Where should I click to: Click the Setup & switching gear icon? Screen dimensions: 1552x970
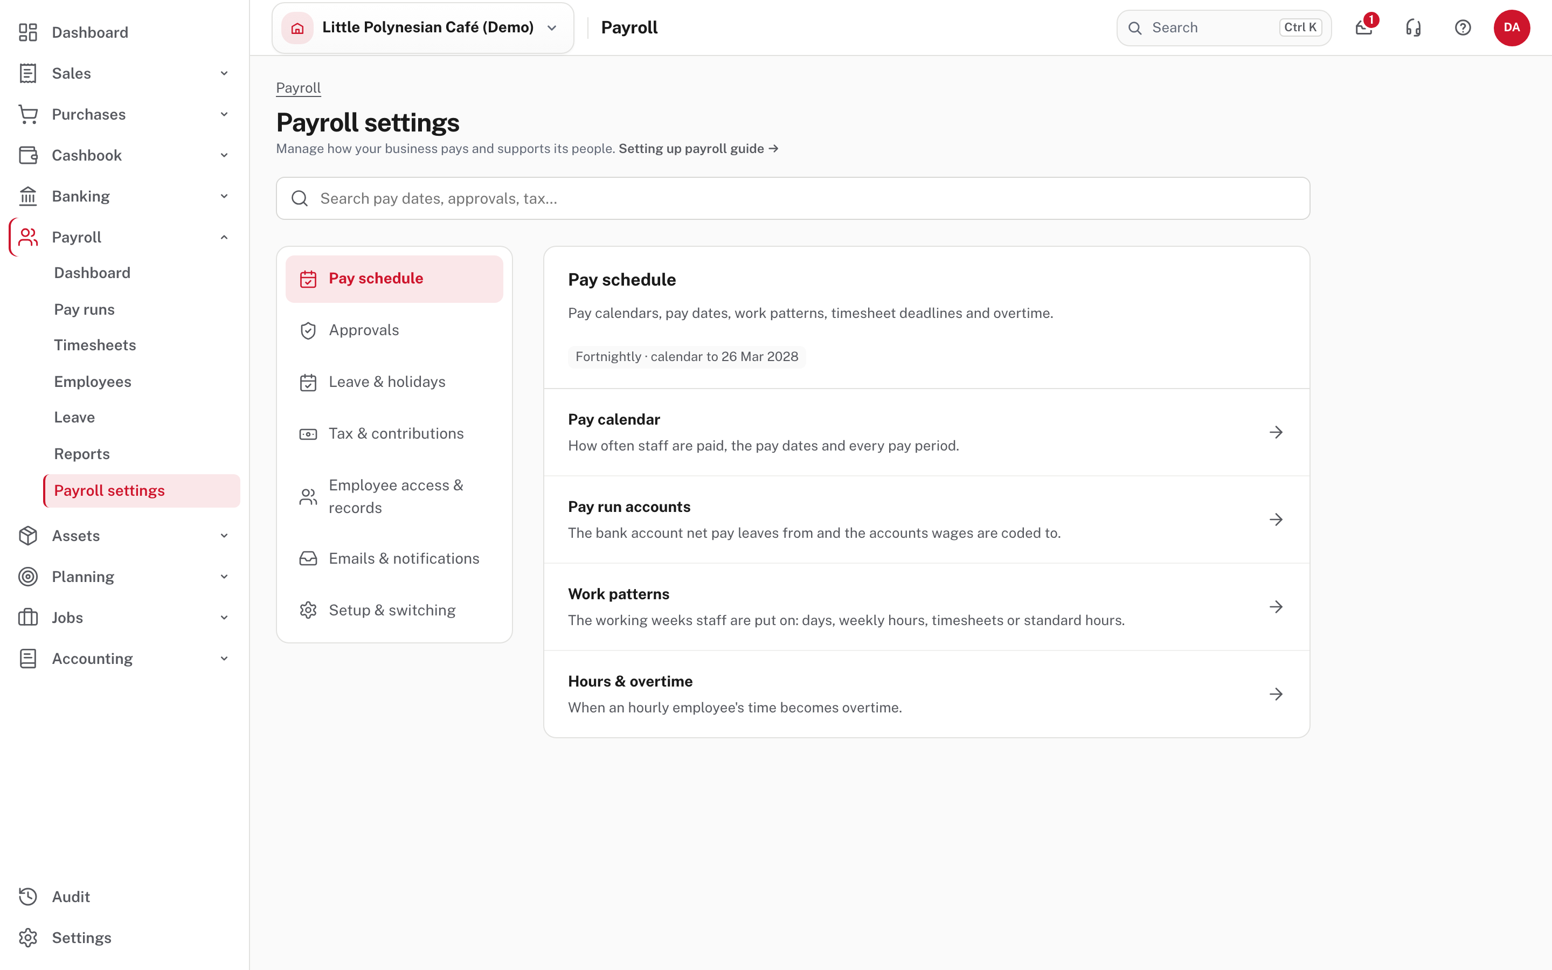point(308,610)
